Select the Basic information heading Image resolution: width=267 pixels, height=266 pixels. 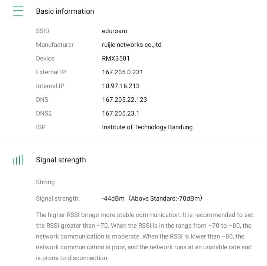65,11
